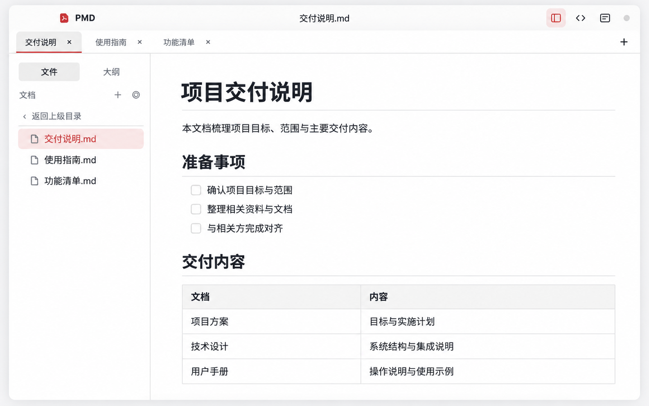Click the 准备事项 heading
This screenshot has width=649, height=406.
click(x=214, y=162)
